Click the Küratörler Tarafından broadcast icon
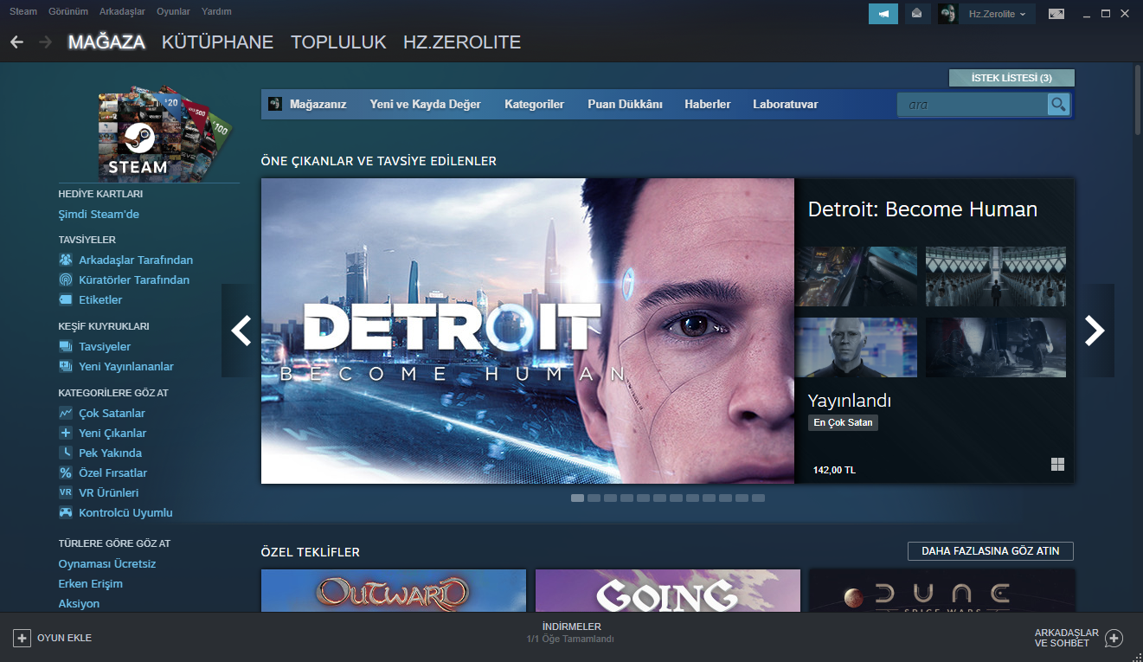 pos(66,280)
